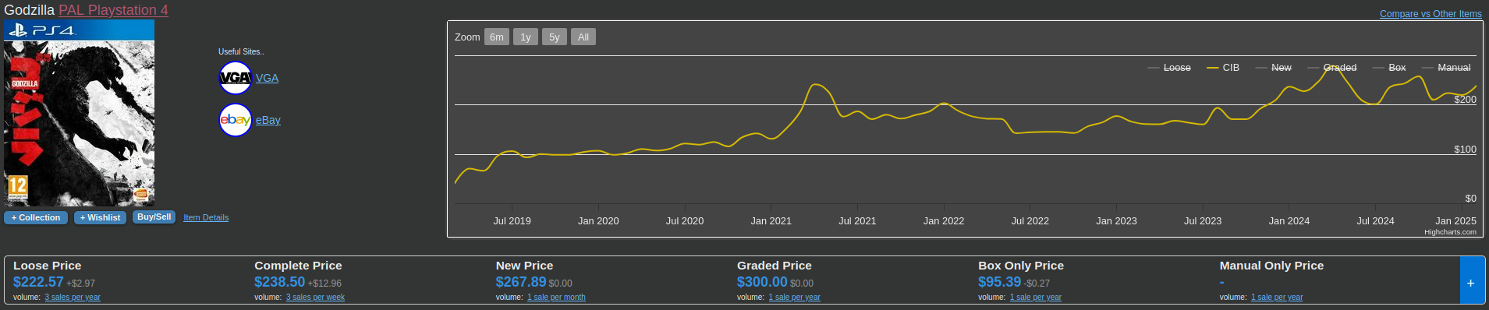Open the Buy/Sell button
The height and width of the screenshot is (310, 1489).
click(154, 217)
